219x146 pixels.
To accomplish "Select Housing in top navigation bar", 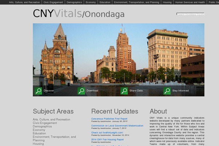I will click(167, 2).
